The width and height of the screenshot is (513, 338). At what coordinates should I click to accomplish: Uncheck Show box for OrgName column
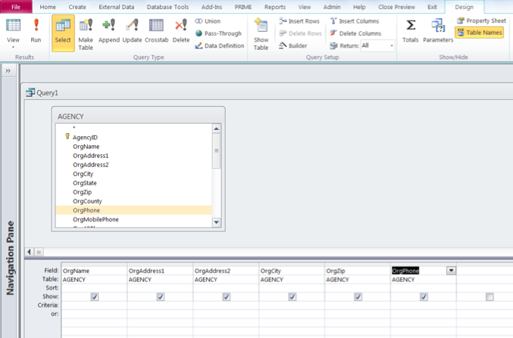click(x=94, y=297)
